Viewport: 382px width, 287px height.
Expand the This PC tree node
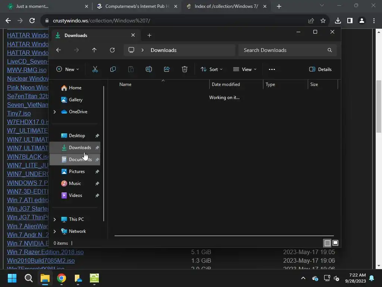coord(54,219)
